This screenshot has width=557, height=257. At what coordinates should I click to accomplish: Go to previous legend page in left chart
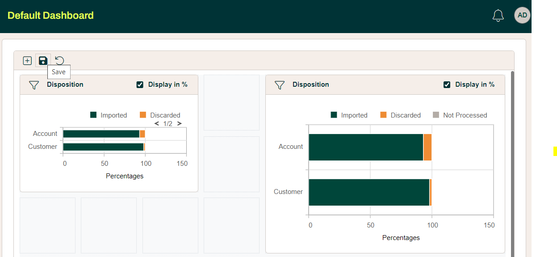tap(157, 124)
